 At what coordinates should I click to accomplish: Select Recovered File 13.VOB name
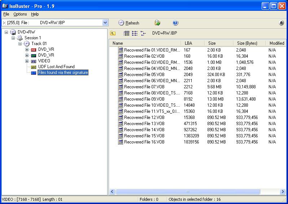pos(144,124)
